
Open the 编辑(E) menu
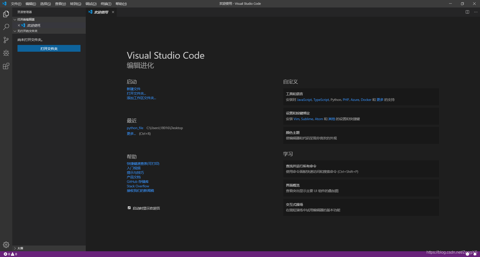pyautogui.click(x=31, y=4)
